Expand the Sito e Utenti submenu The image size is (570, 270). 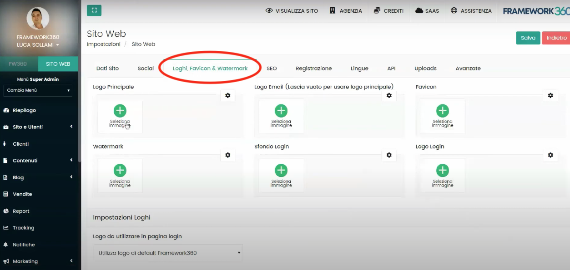click(71, 127)
